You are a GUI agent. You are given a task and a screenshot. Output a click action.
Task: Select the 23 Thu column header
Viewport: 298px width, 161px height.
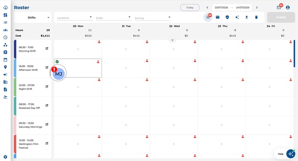222,26
